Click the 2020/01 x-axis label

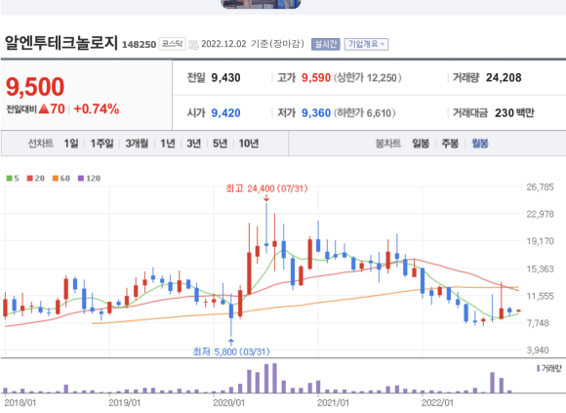[228, 402]
